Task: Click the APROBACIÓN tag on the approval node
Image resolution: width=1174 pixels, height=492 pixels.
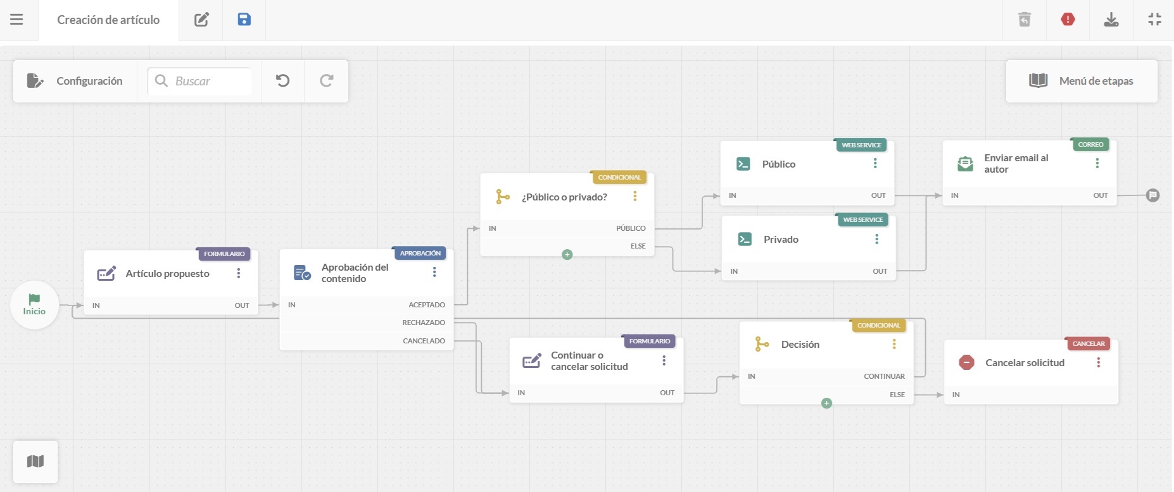Action: click(x=420, y=254)
